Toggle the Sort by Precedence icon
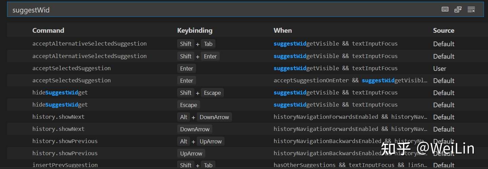The image size is (488, 169). (458, 9)
